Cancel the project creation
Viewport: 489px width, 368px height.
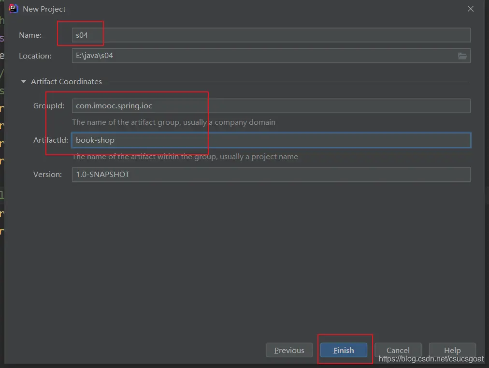[x=398, y=351]
